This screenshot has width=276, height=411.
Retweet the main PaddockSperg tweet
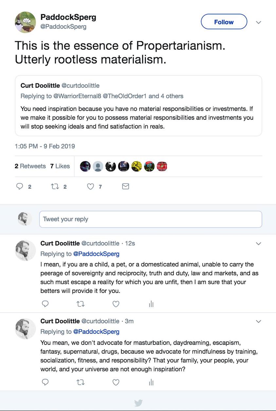pos(54,187)
